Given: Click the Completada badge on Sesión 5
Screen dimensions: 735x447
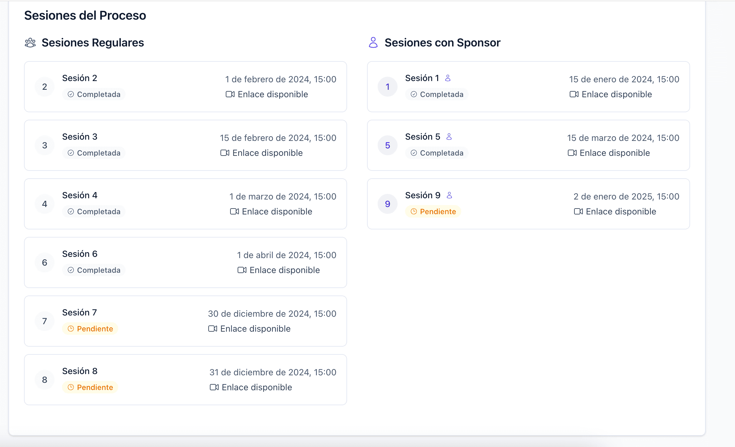Looking at the screenshot, I should [x=437, y=153].
